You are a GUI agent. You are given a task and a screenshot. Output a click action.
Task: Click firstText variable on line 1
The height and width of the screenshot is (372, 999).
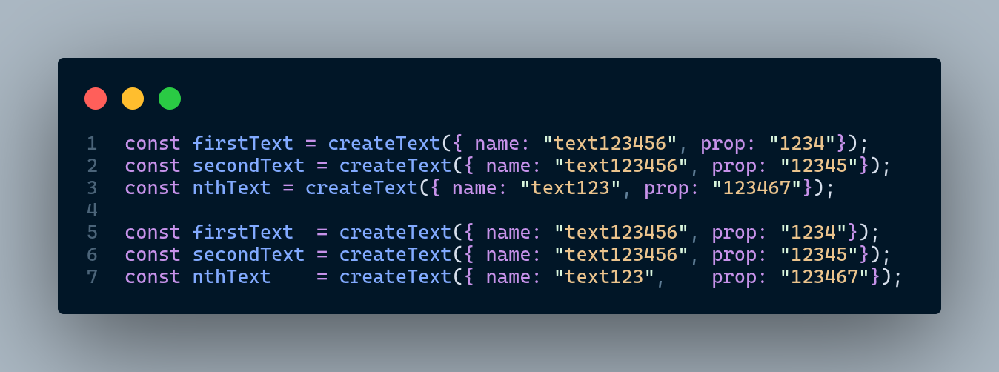click(242, 143)
